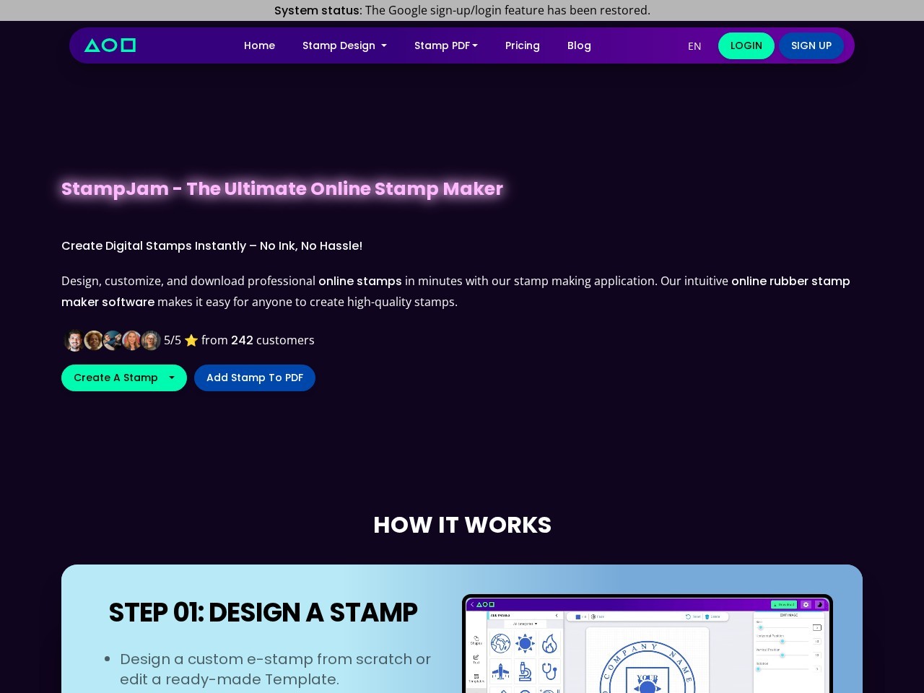Click the HOW IT WORKS heading
The image size is (924, 693).
462,525
